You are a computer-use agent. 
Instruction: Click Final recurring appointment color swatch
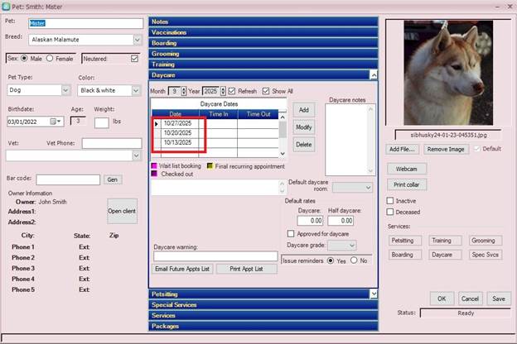(x=210, y=165)
